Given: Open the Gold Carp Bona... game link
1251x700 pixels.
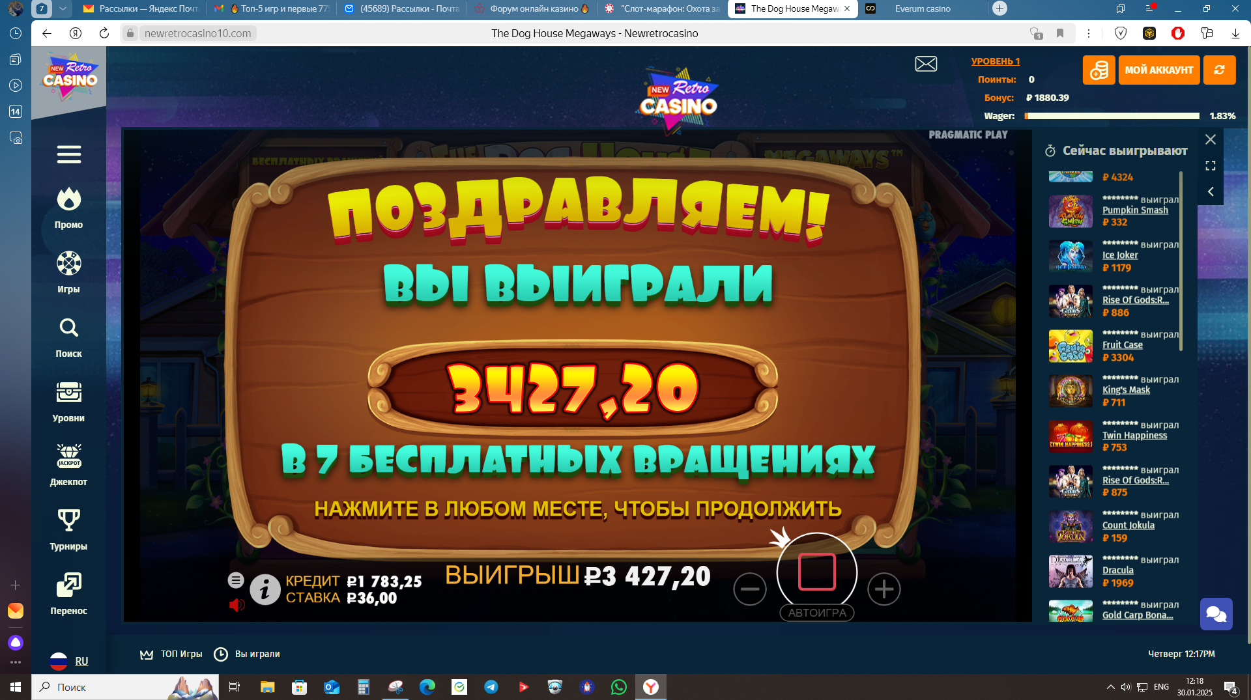Looking at the screenshot, I should click(x=1138, y=615).
